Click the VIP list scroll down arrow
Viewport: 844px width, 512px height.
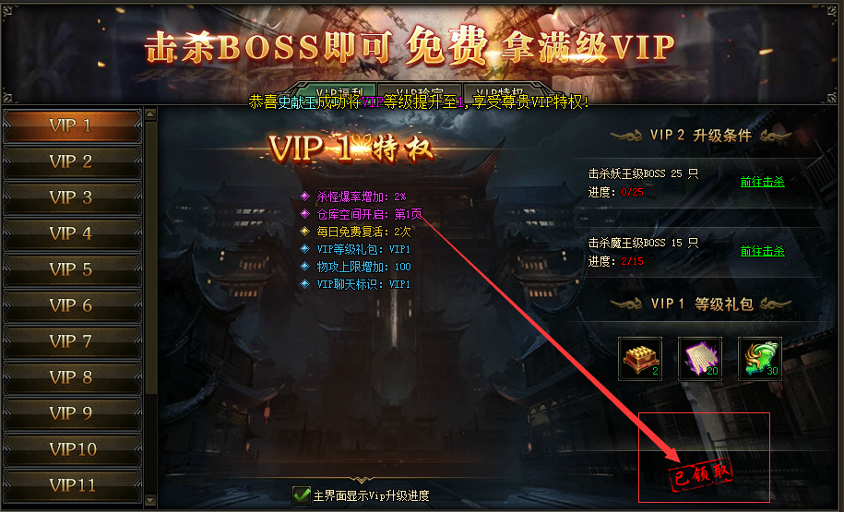[x=150, y=500]
